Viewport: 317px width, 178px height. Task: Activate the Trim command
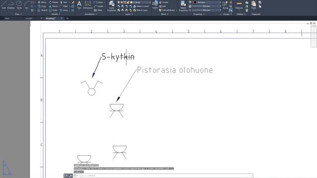[64, 2]
